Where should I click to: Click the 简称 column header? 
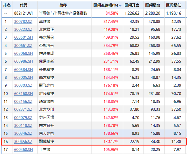tap(63, 5)
